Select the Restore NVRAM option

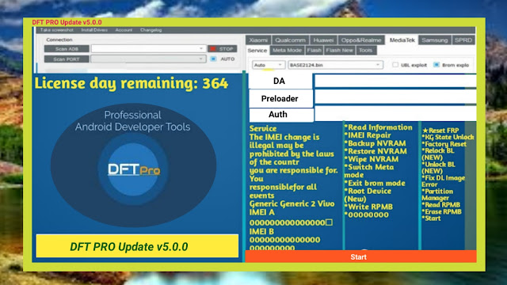(x=375, y=151)
